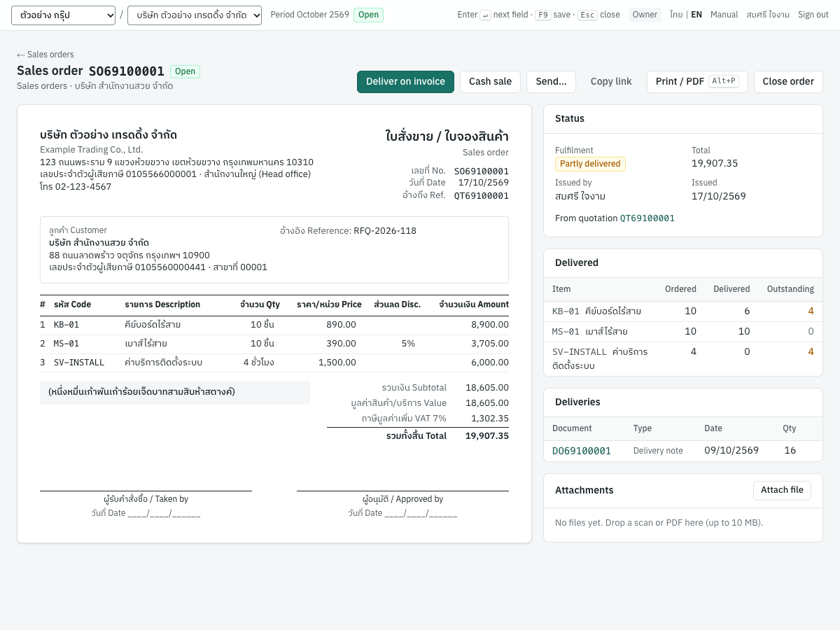Image resolution: width=840 pixels, height=630 pixels.
Task: Switch interface language to ไทย
Action: [x=675, y=15]
